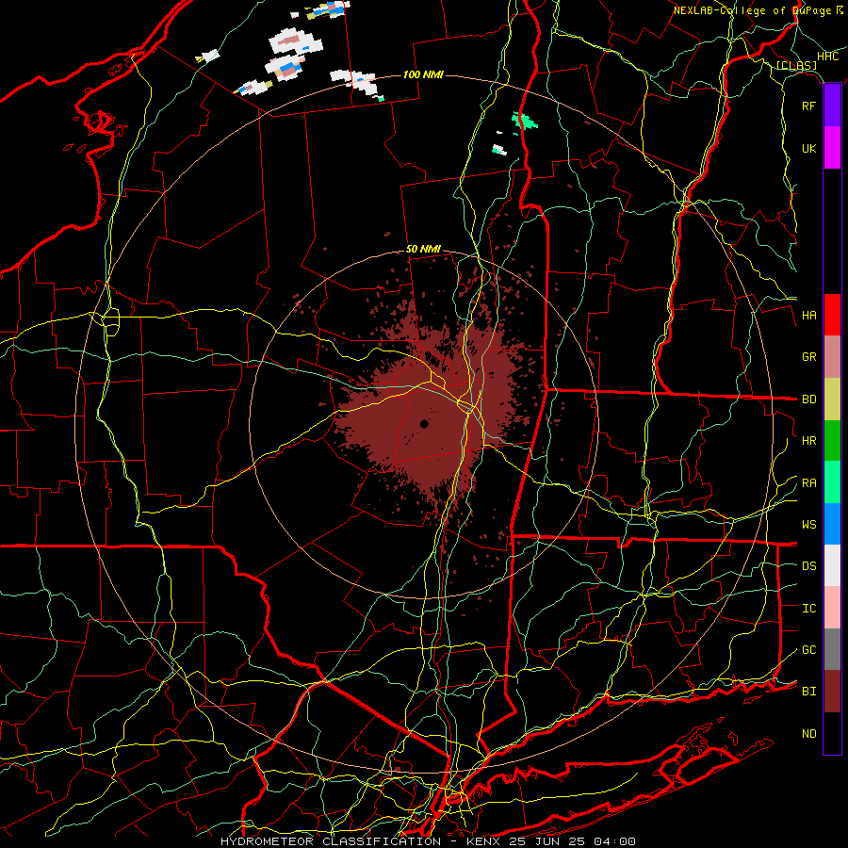Click the bright green rain echo patch
This screenshot has width=848, height=848.
tap(524, 122)
